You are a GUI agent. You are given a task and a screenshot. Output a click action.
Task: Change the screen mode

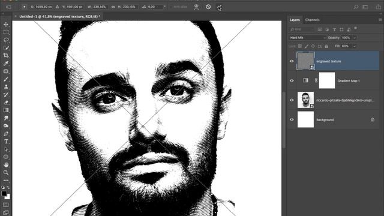[6, 212]
